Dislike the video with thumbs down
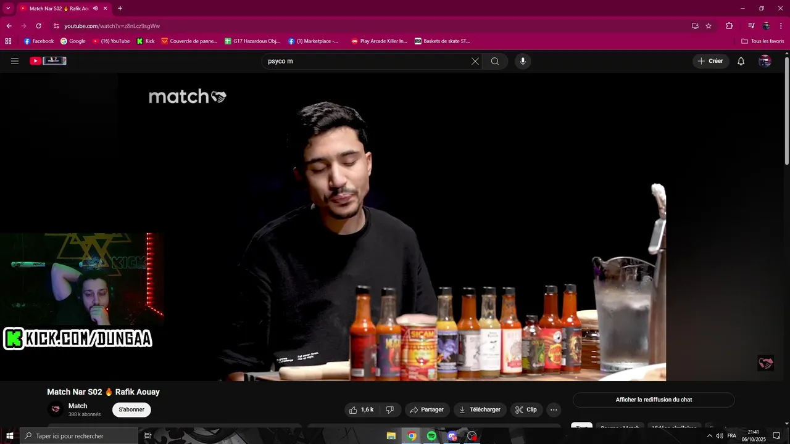790x444 pixels. pyautogui.click(x=390, y=409)
